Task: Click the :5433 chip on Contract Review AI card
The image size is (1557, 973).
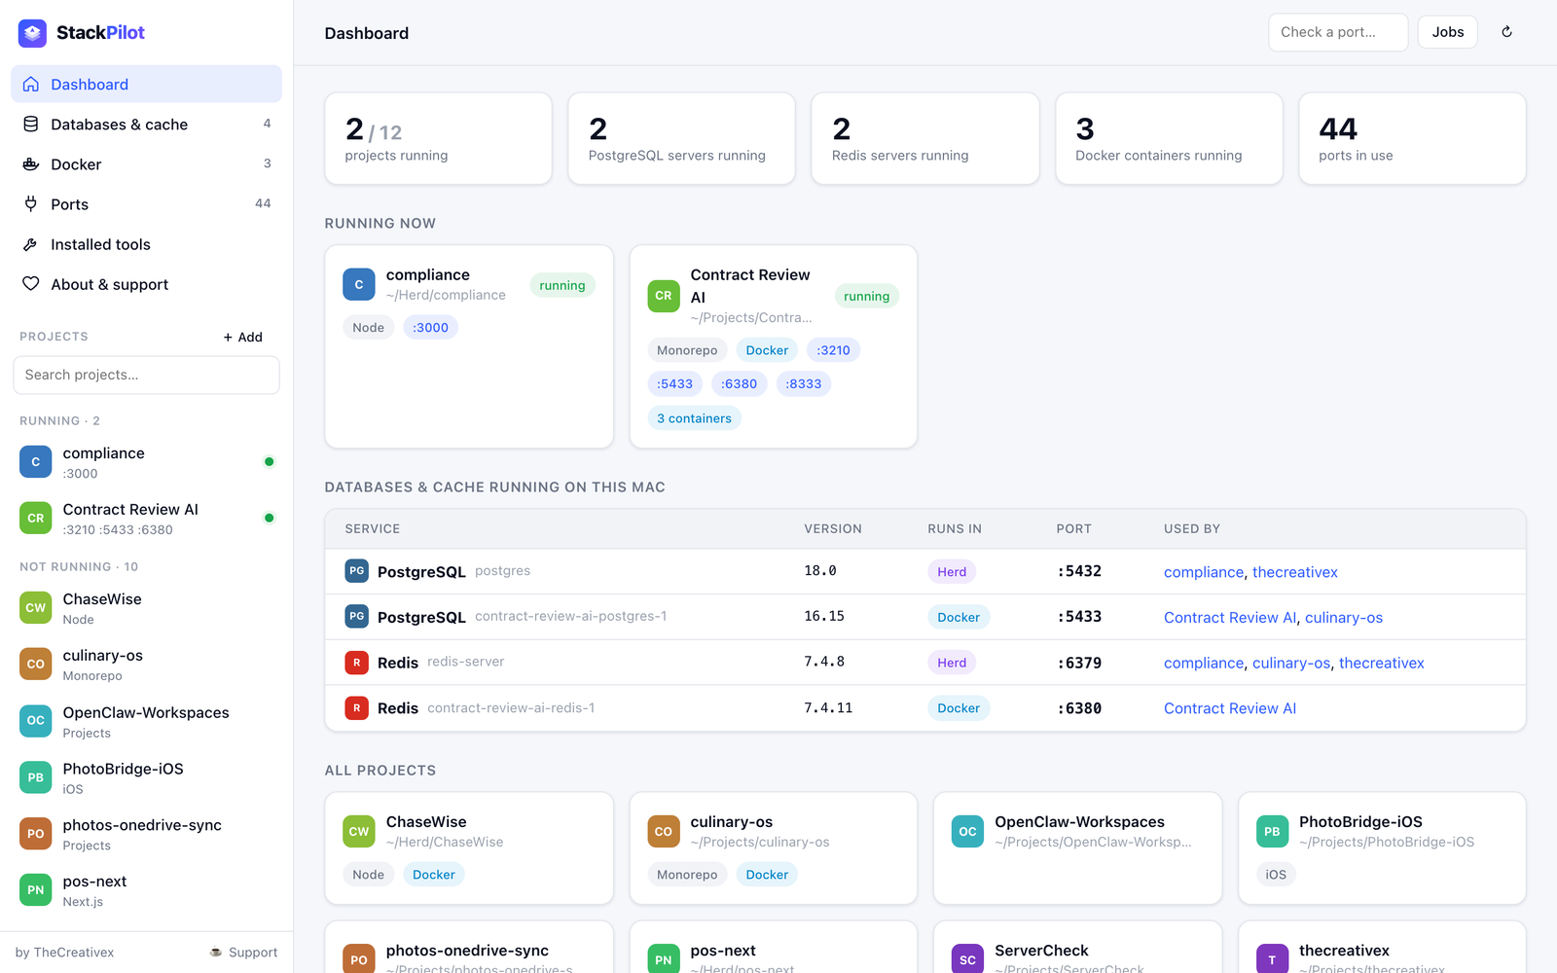Action: tap(674, 384)
